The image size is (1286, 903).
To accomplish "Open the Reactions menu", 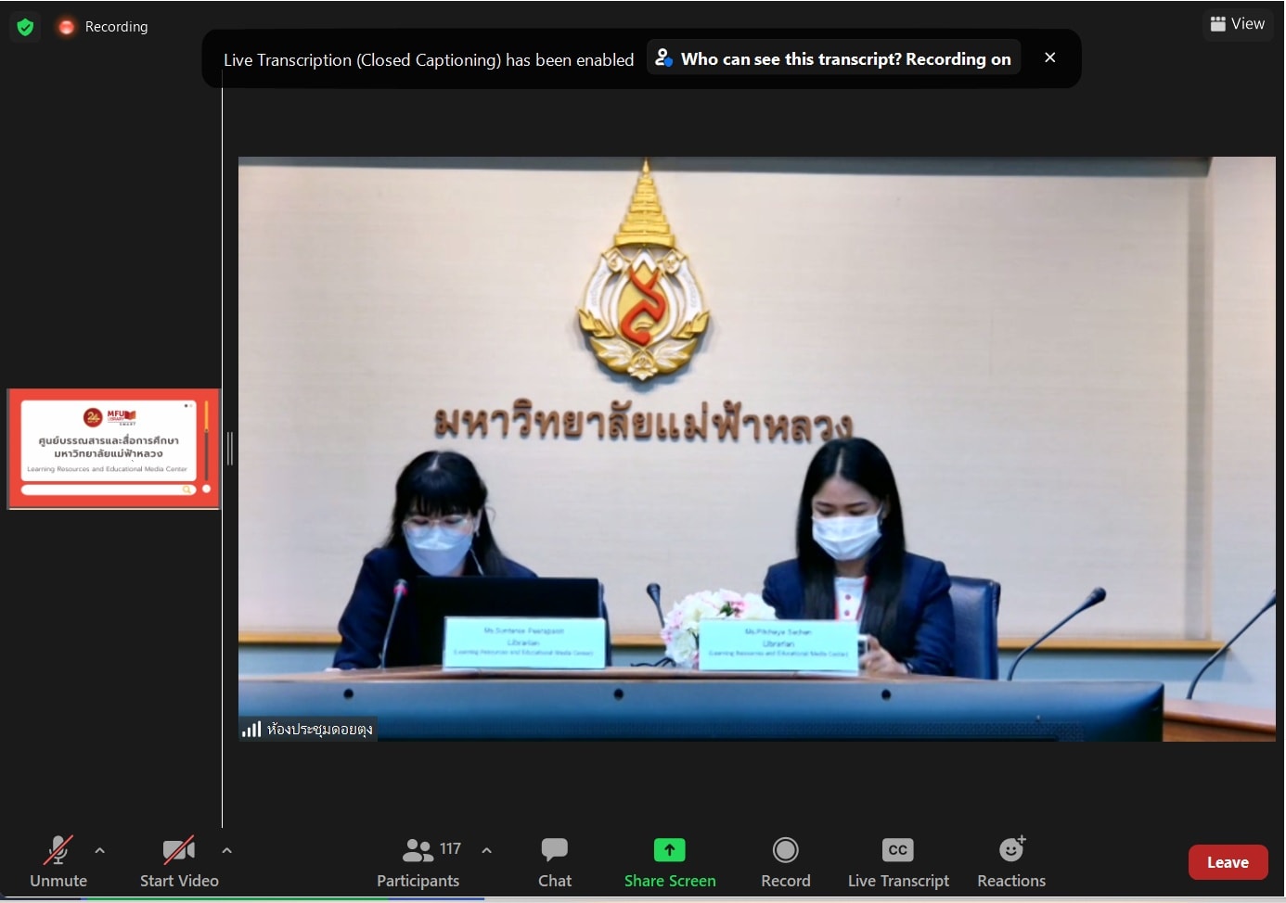I will tap(1011, 862).
